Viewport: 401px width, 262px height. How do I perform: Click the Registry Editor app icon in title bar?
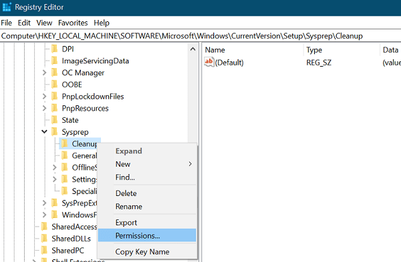coord(7,7)
